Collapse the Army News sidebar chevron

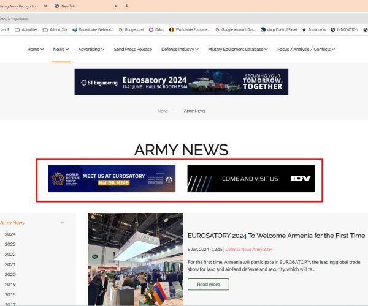pyautogui.click(x=62, y=223)
